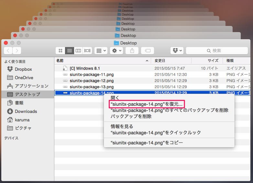The height and width of the screenshot is (183, 253).
Task: Click the Desktop folder icon in the front window title
Action: pyautogui.click(x=116, y=43)
